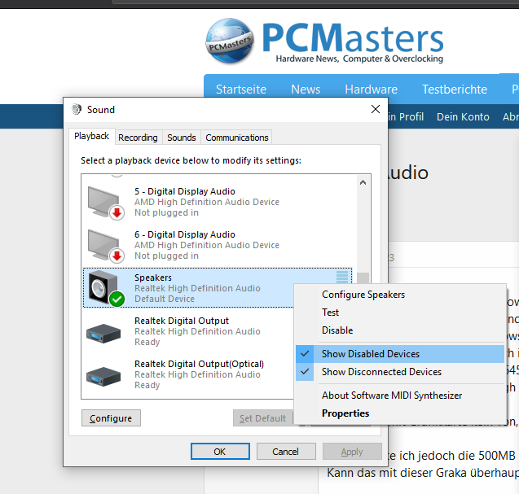Choose Test from the context menu
Screen dimensions: 519x494
point(400,313)
